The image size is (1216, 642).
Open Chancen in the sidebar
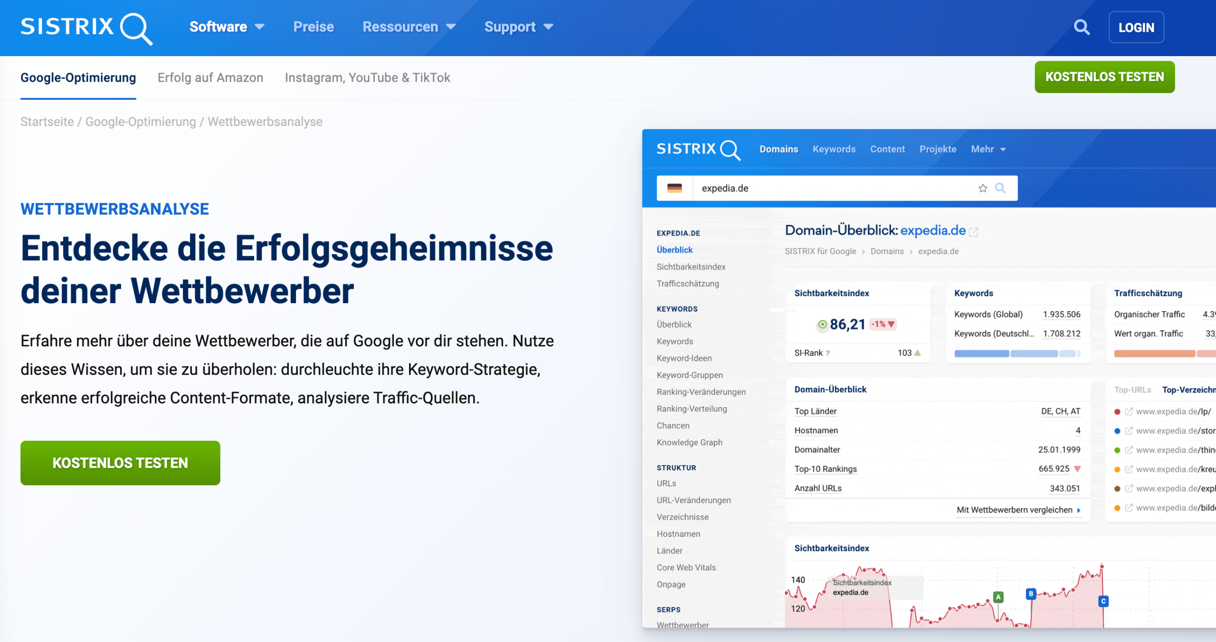[x=673, y=426]
